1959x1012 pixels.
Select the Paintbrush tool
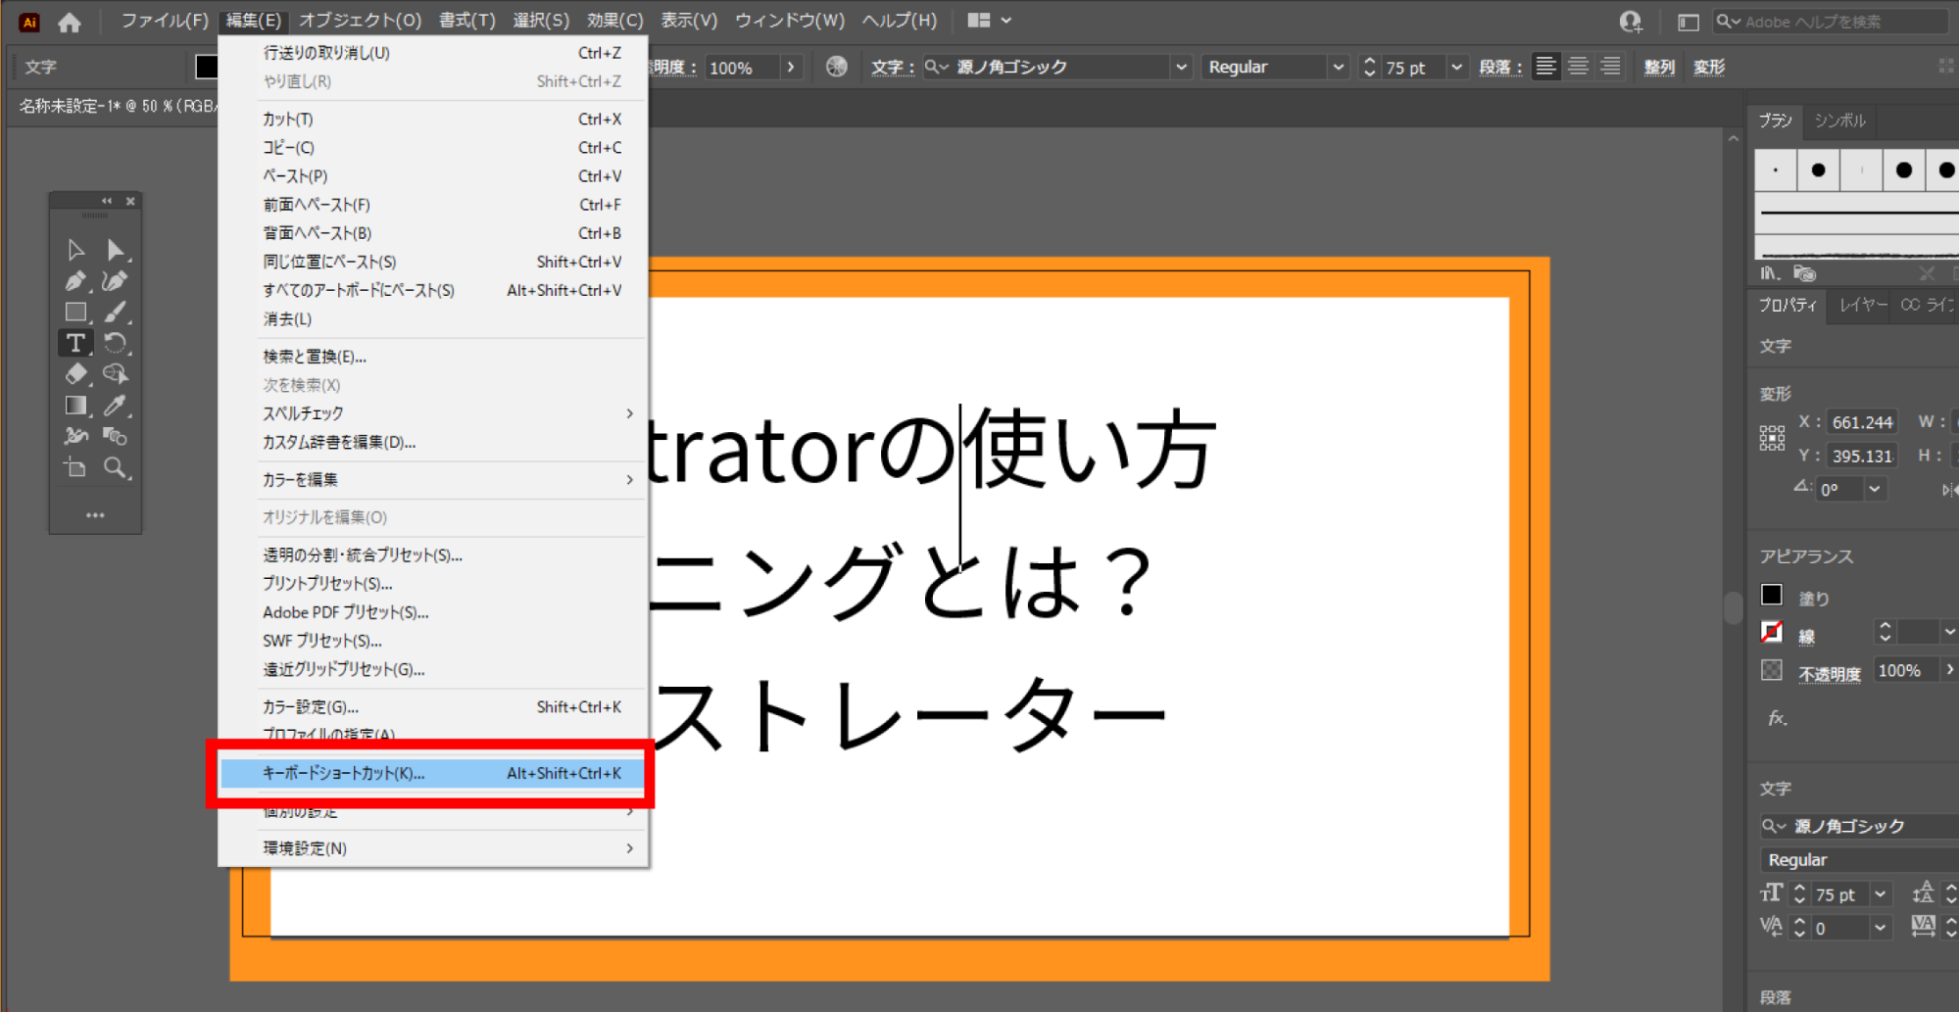116,313
